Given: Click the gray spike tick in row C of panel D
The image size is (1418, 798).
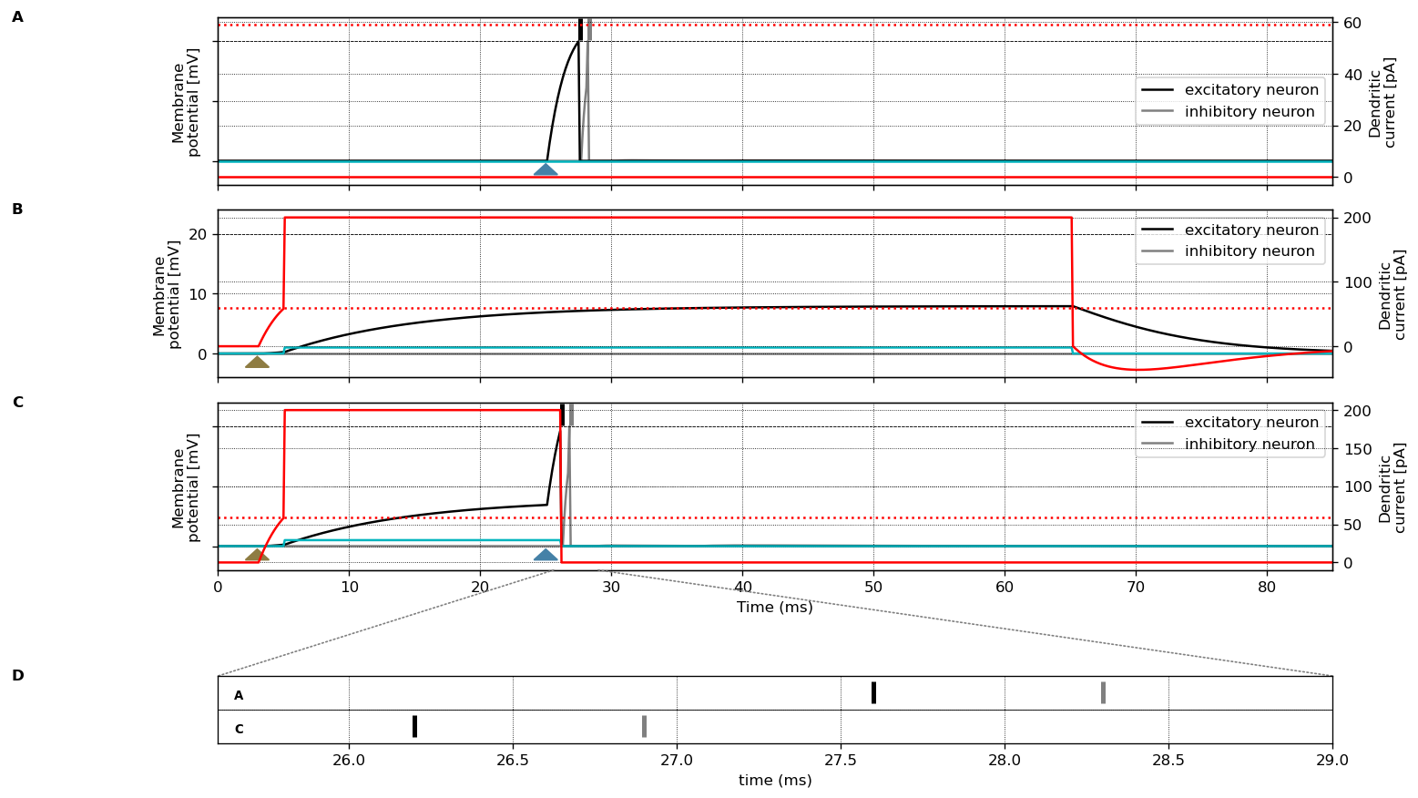Looking at the screenshot, I should 644,726.
